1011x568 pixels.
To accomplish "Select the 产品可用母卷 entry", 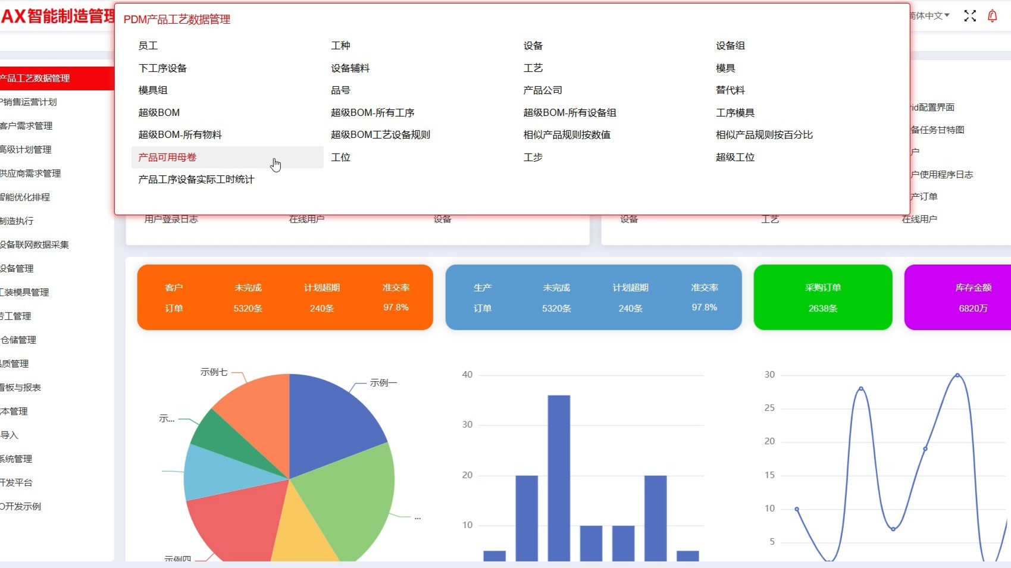I will pyautogui.click(x=167, y=157).
